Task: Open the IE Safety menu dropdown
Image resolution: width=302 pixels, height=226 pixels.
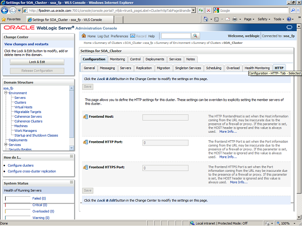Action: click(x=264, y=19)
